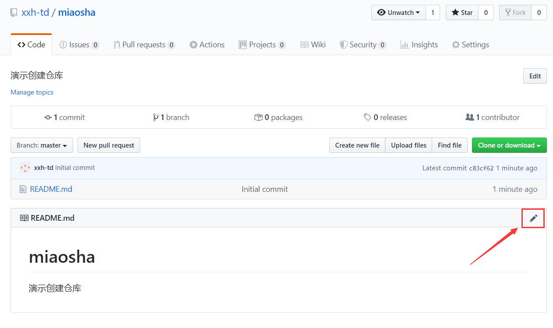View the 1 commit history link
This screenshot has height=328, width=553.
64,117
